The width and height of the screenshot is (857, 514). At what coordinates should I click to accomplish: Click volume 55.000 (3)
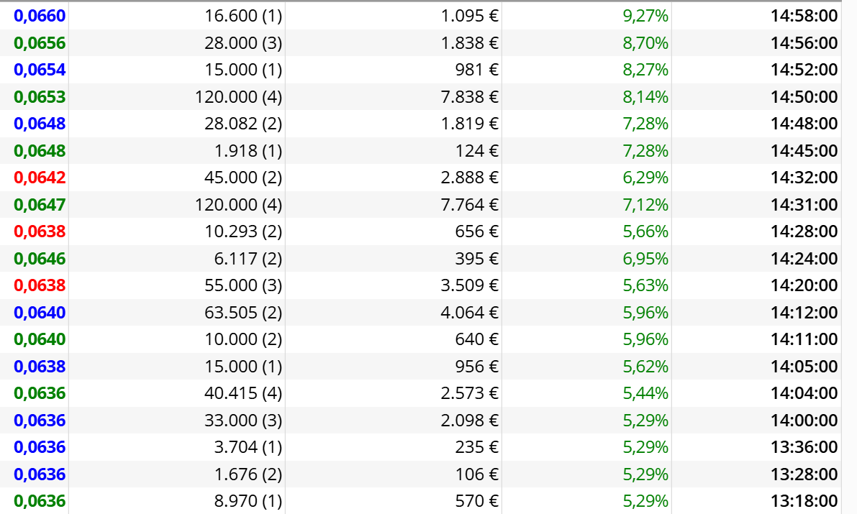pos(243,285)
